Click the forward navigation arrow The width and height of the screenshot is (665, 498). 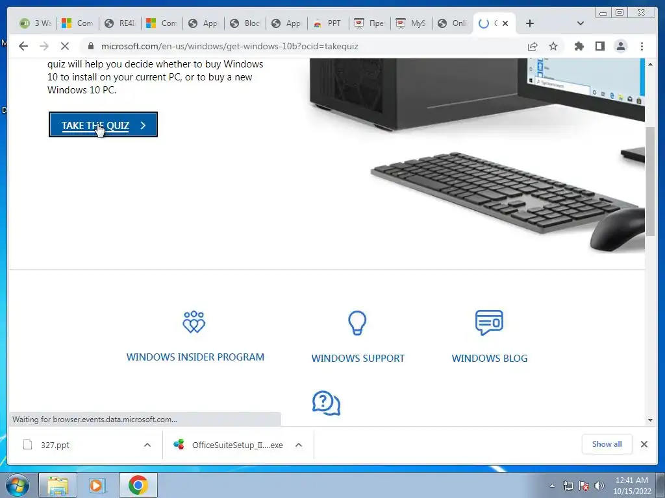tap(44, 46)
